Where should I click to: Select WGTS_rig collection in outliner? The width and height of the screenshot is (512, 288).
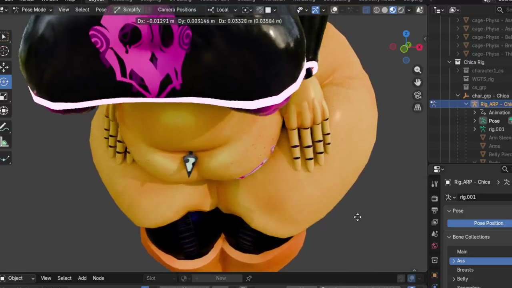[483, 79]
